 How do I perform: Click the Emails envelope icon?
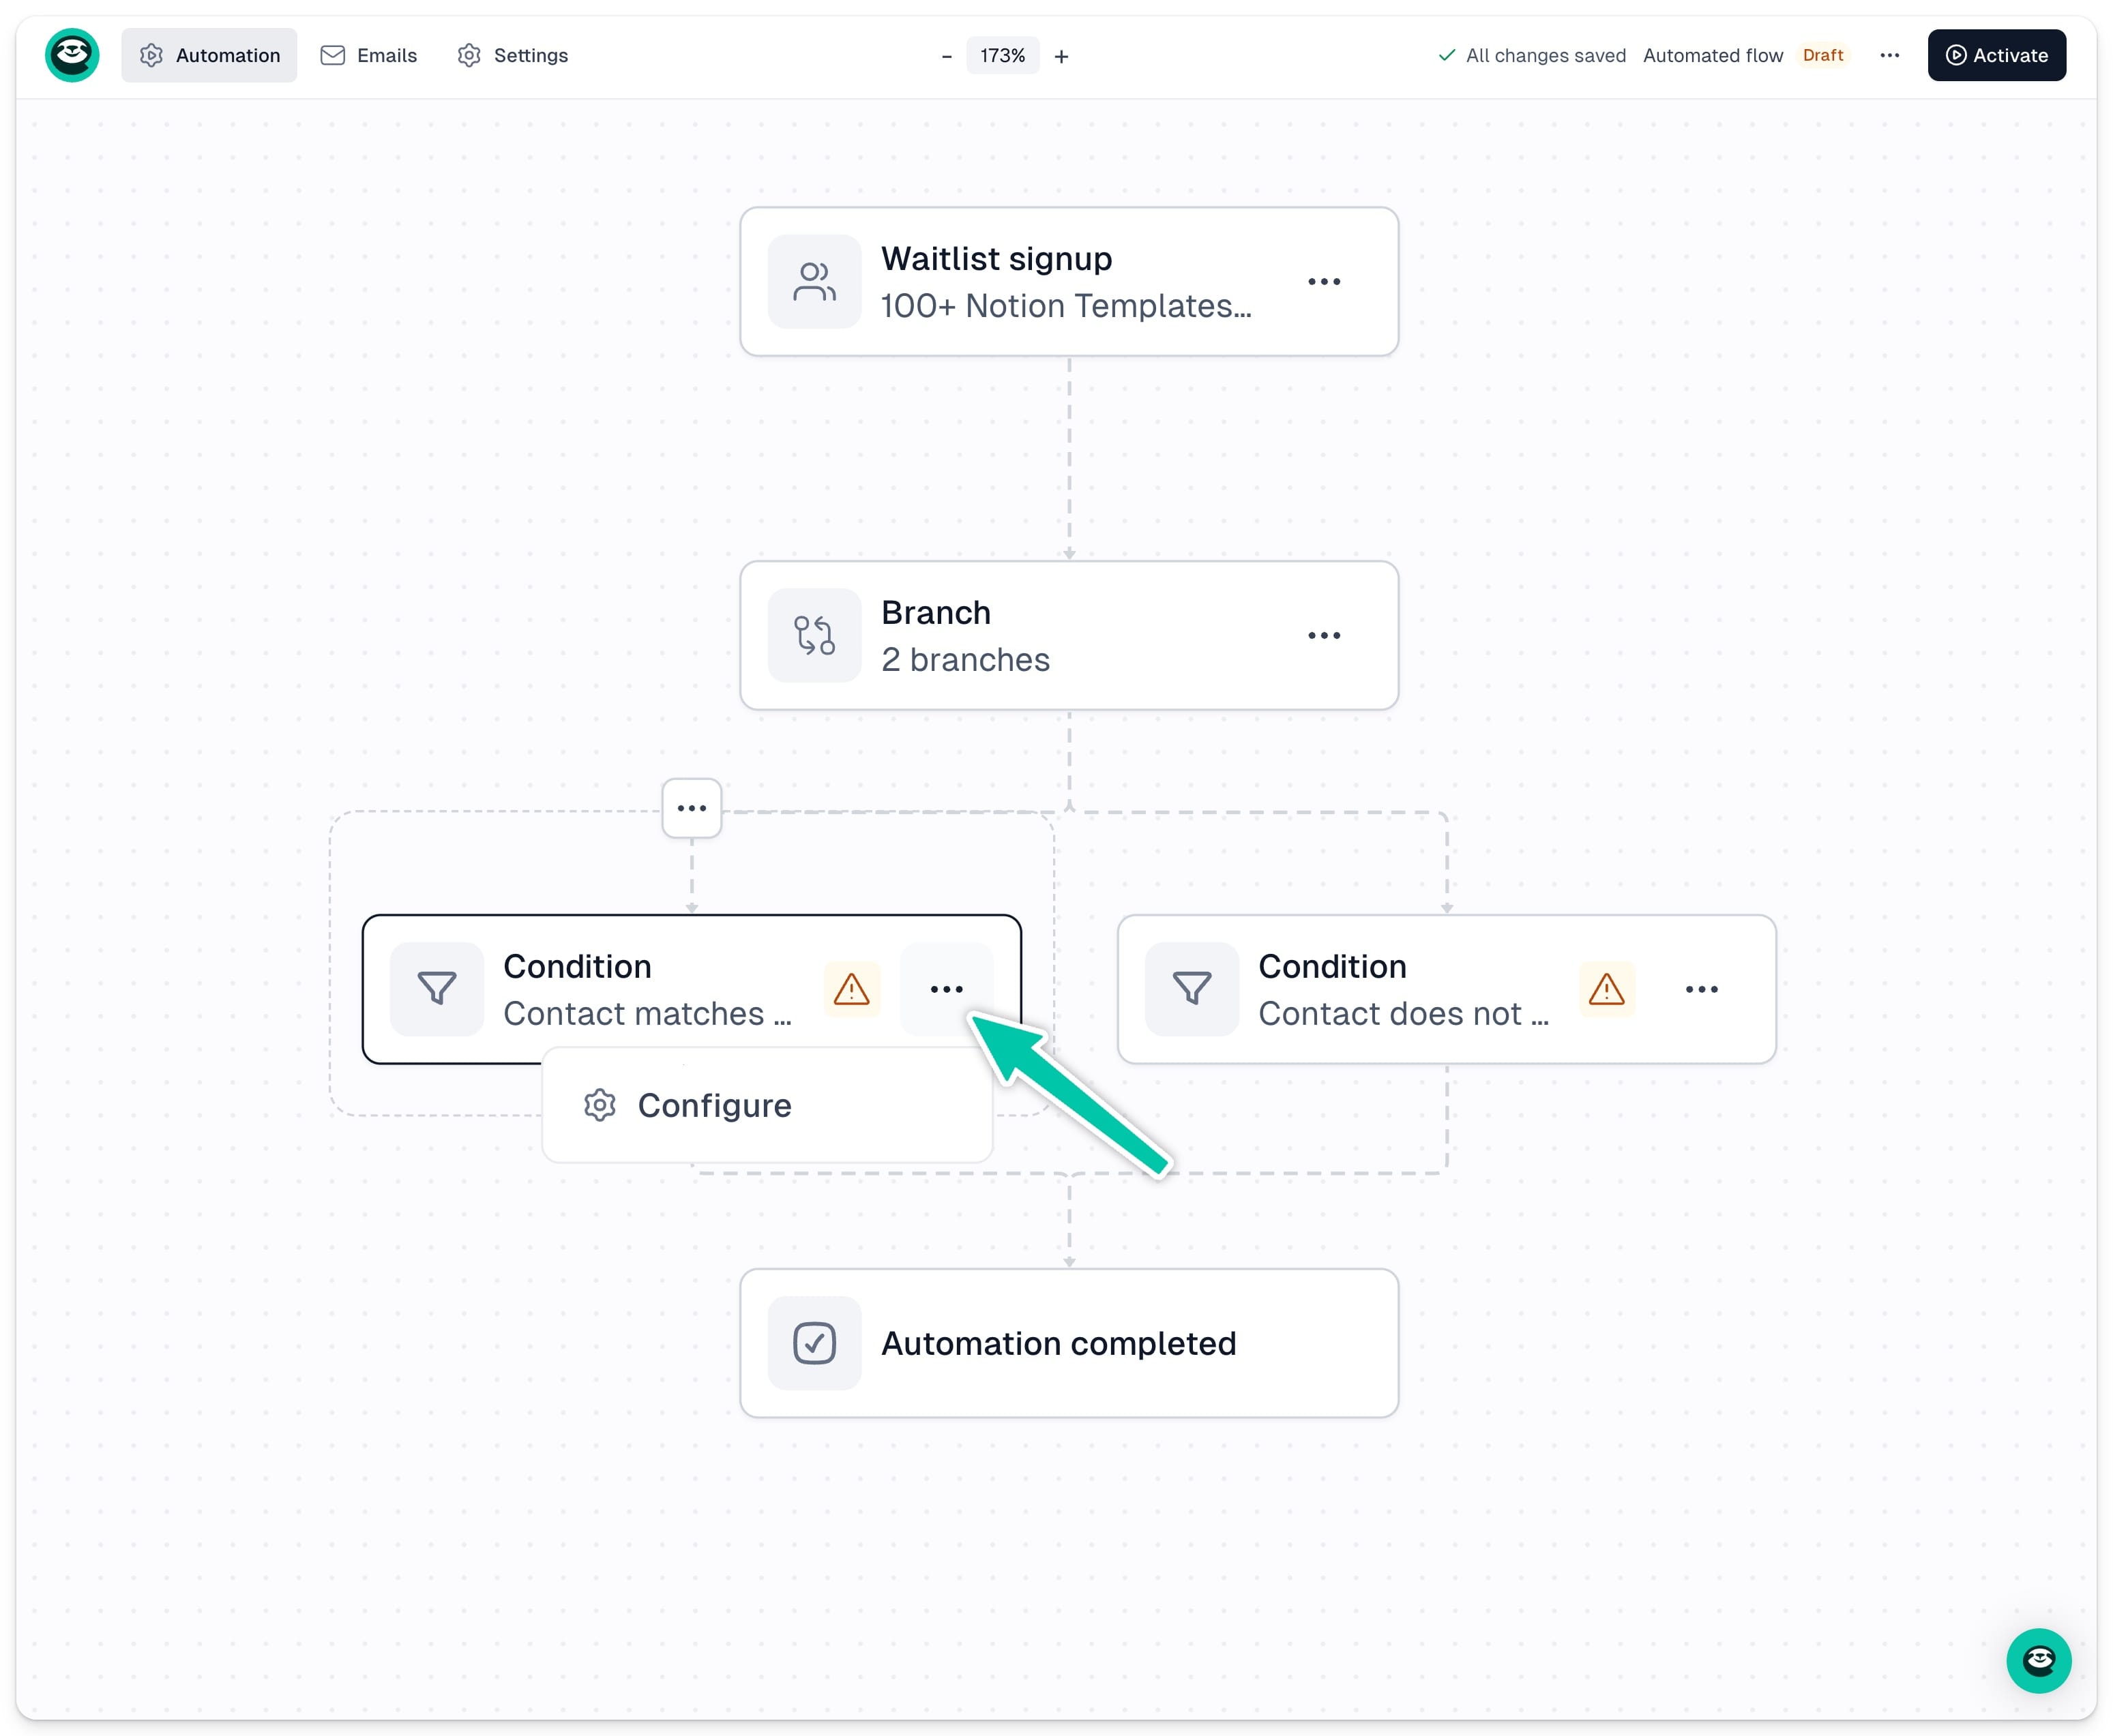(x=332, y=55)
